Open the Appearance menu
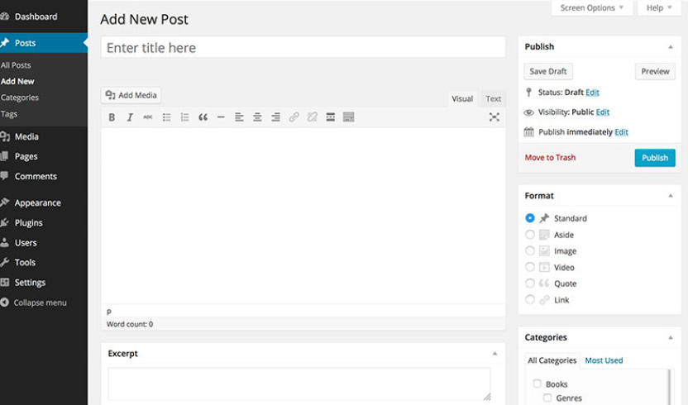Image resolution: width=688 pixels, height=405 pixels. click(x=37, y=202)
